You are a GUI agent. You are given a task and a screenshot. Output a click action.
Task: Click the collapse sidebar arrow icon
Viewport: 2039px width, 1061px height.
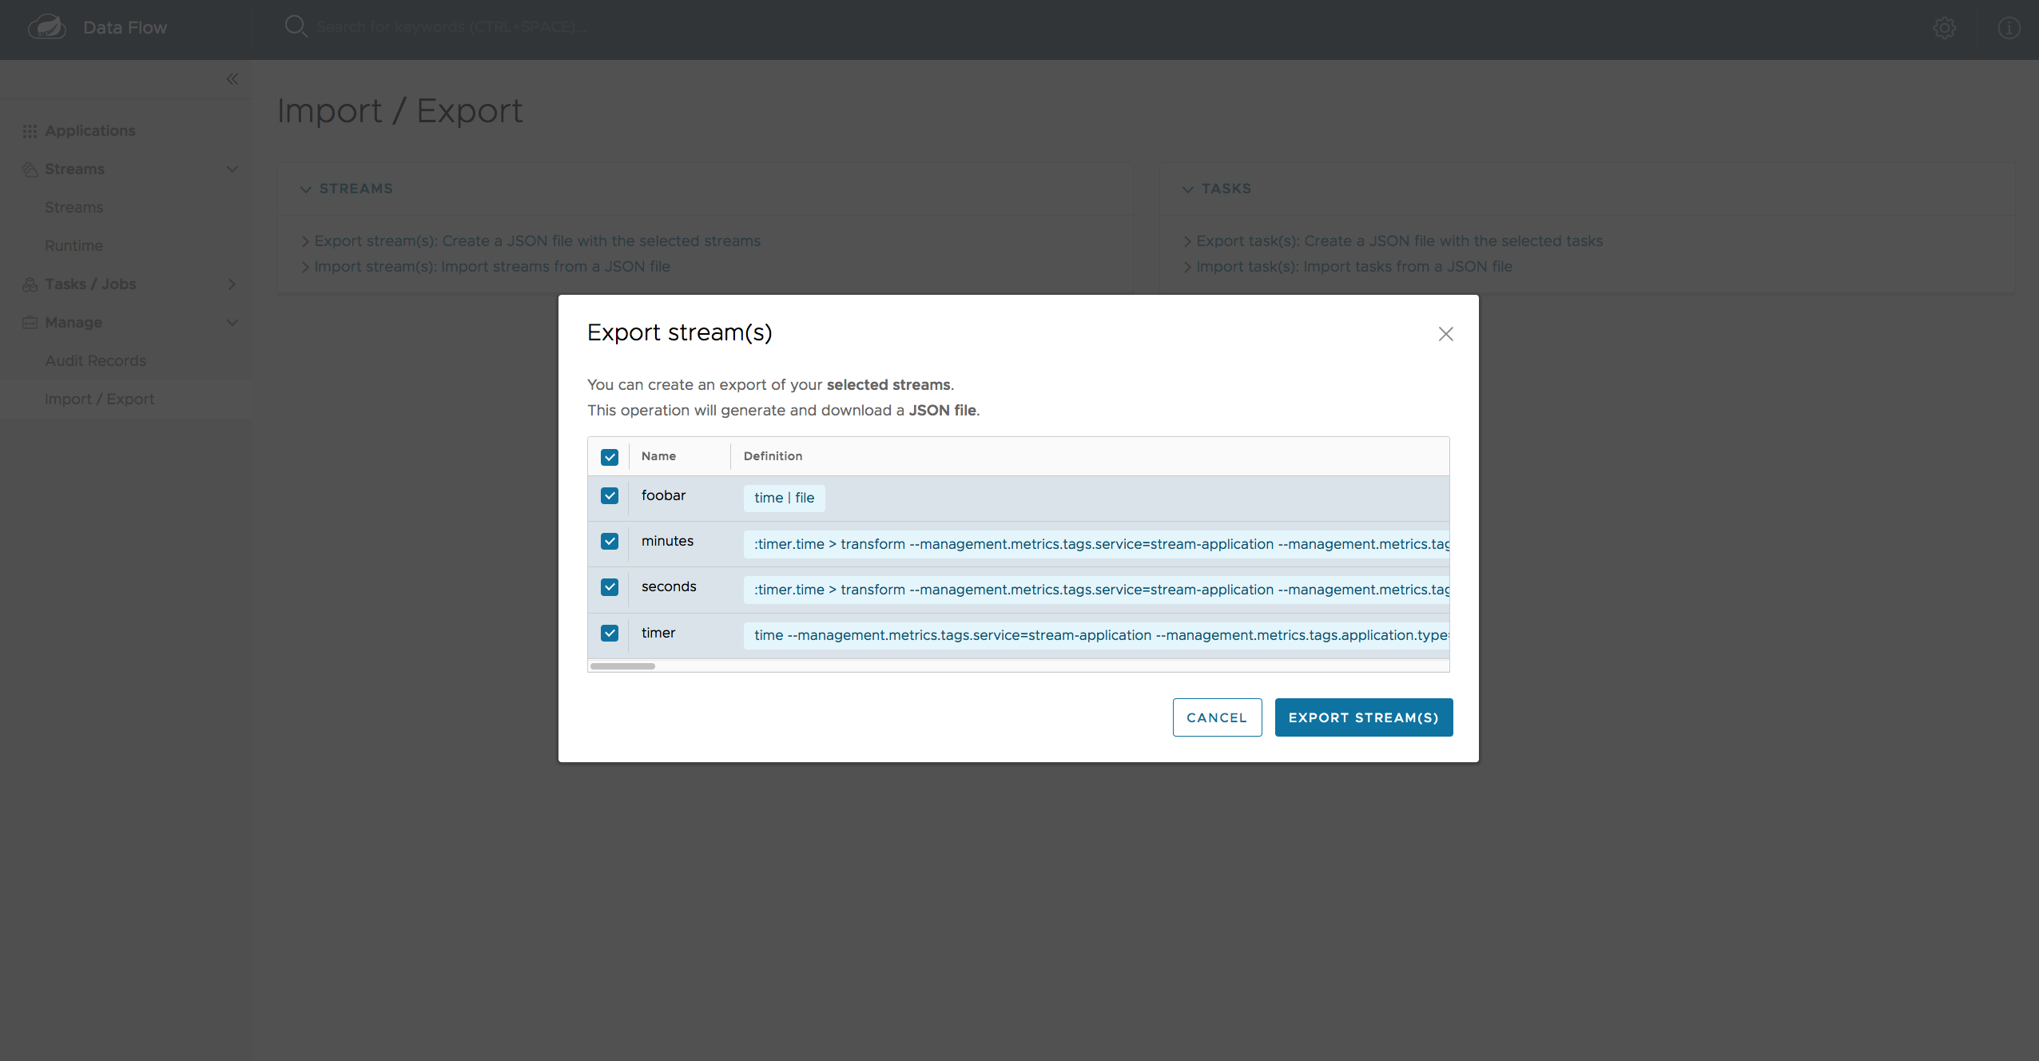point(232,78)
